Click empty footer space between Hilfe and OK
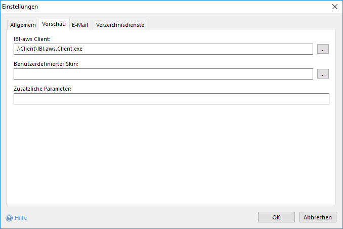The image size is (343, 229). (142, 217)
